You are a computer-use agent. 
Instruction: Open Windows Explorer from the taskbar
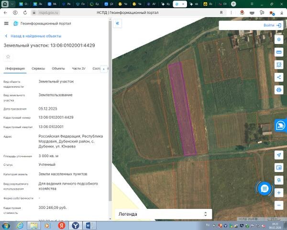[x=34, y=226]
